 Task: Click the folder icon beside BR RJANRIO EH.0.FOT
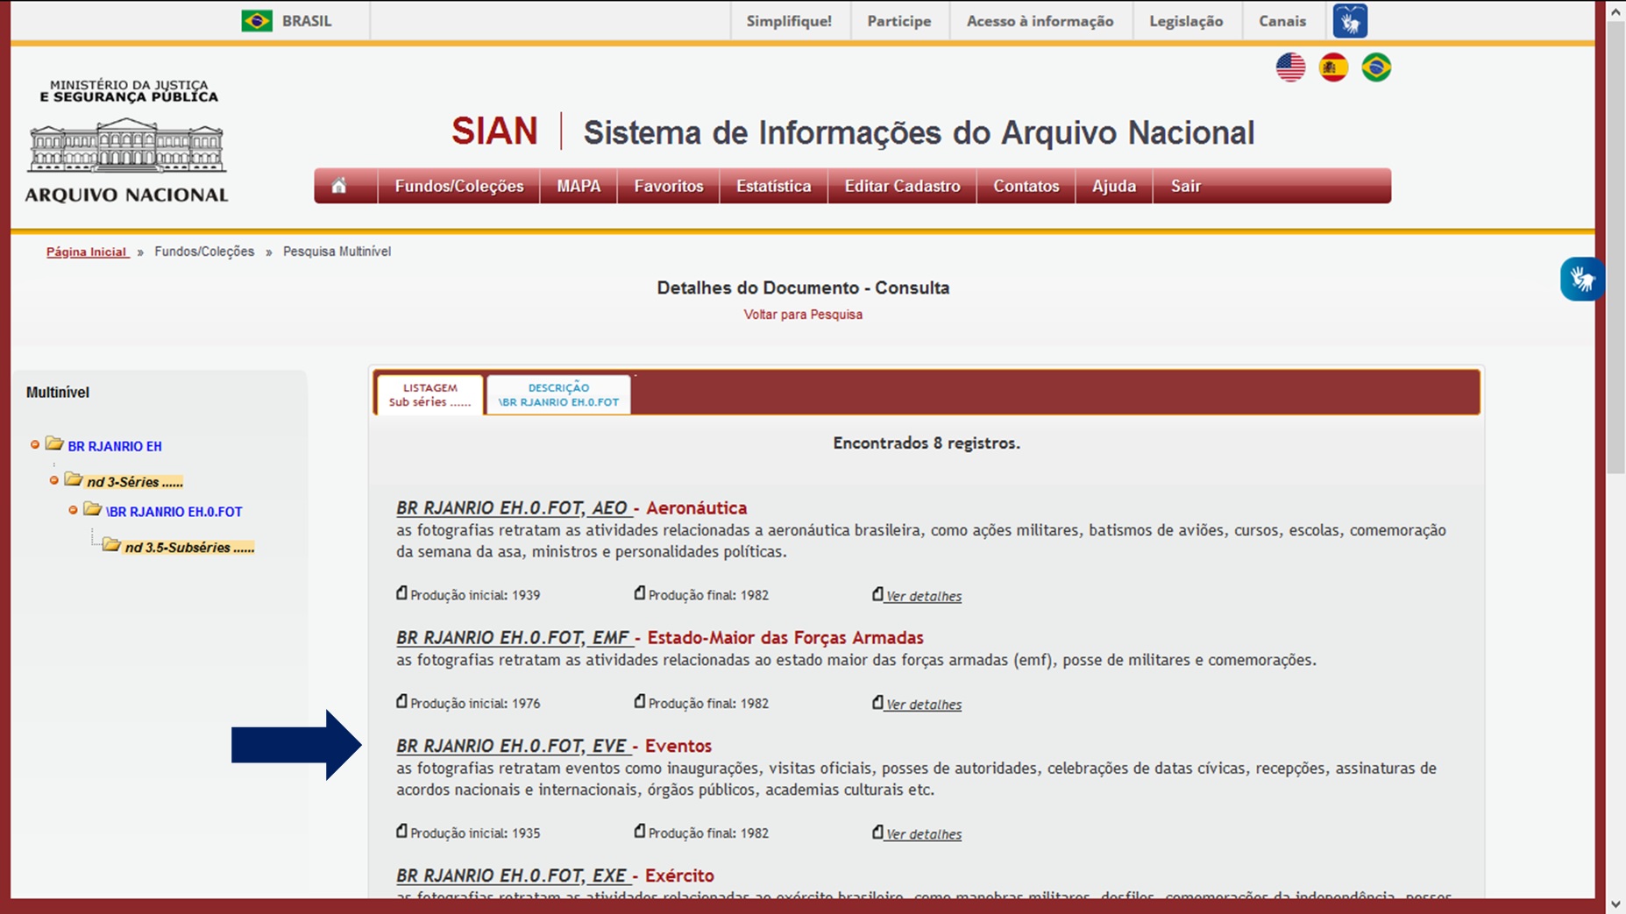90,511
